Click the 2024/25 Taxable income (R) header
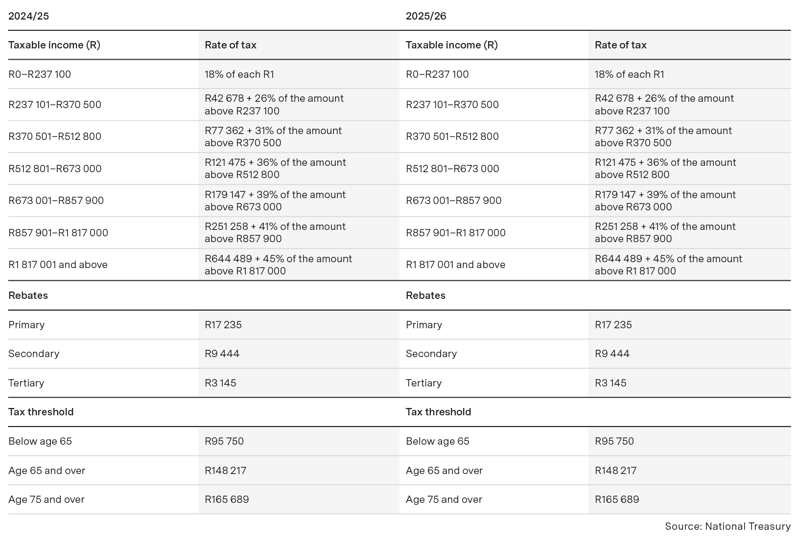This screenshot has height=543, width=798. click(x=54, y=45)
